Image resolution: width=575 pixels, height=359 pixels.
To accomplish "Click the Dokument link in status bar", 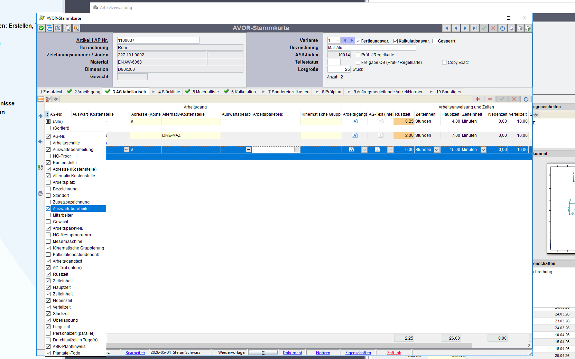I will coord(293,353).
